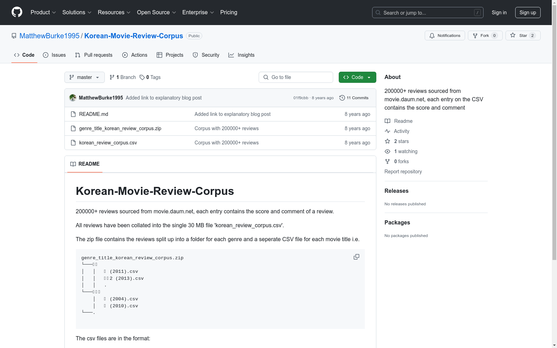
Task: Open the Packages heading link
Action: 397,222
